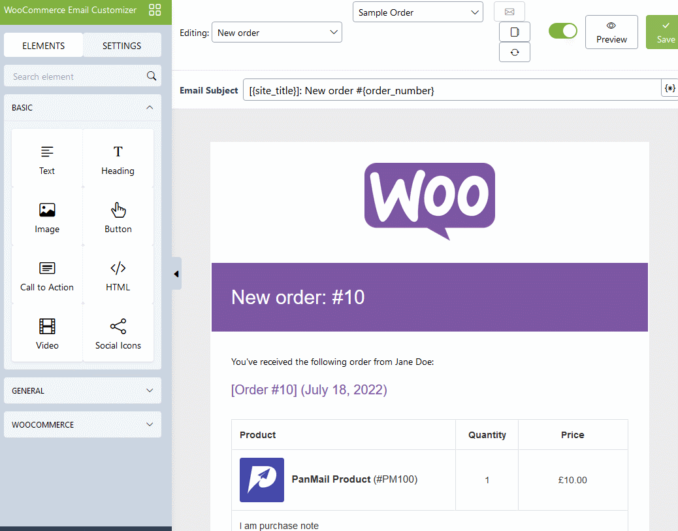Click the Woo logo in email

(430, 201)
